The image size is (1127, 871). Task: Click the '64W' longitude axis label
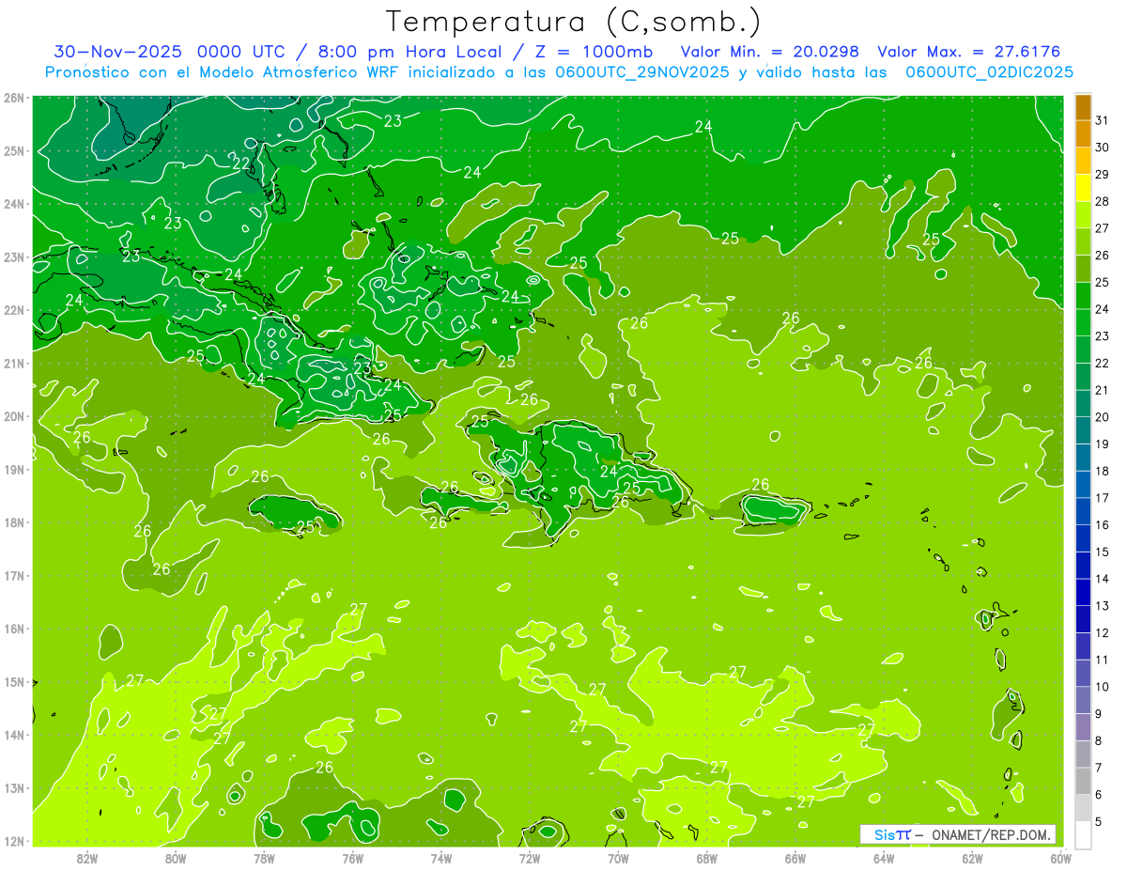[884, 858]
